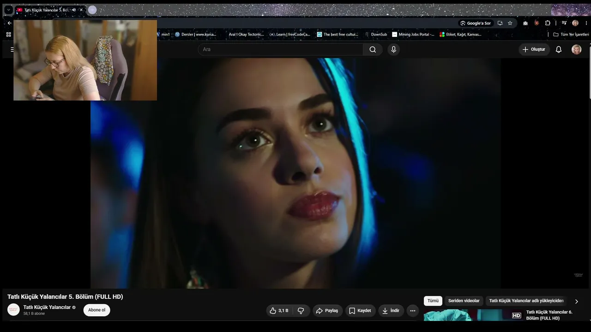Go back with the browser back arrow
This screenshot has width=591, height=332.
[9, 23]
